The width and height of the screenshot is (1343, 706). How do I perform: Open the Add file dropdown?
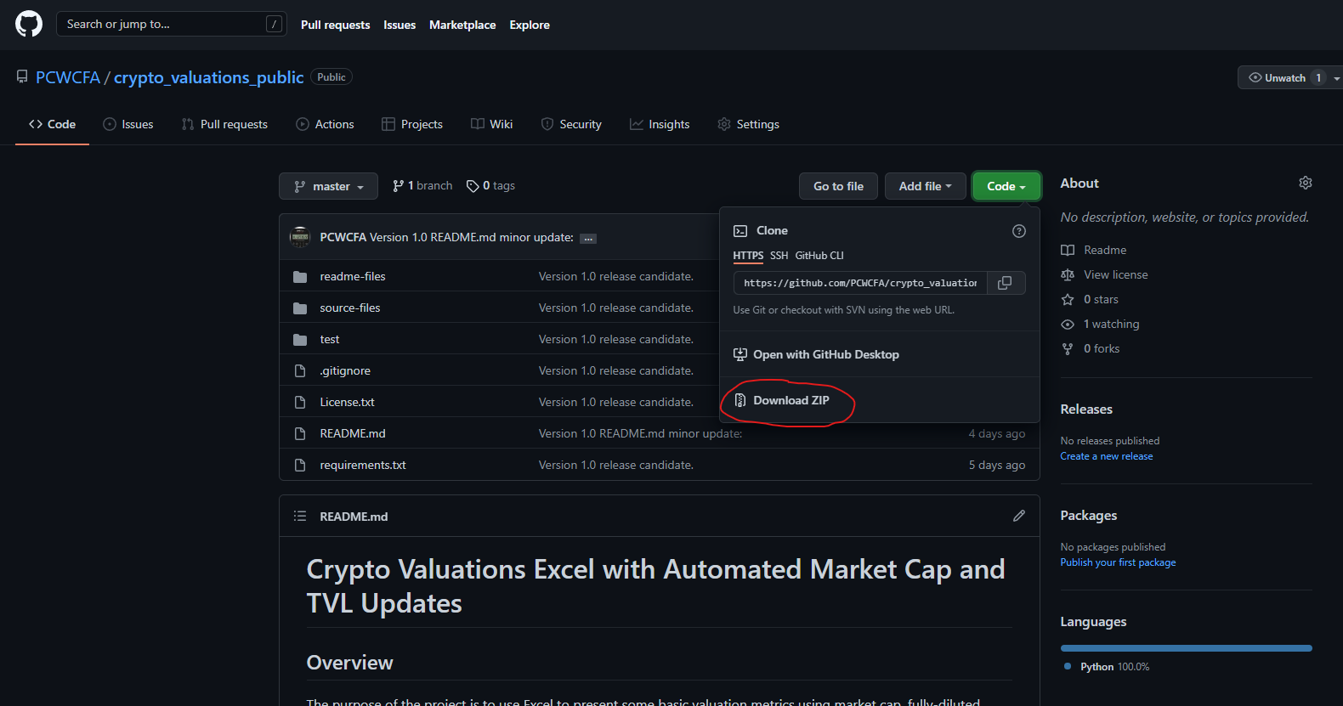click(x=925, y=186)
